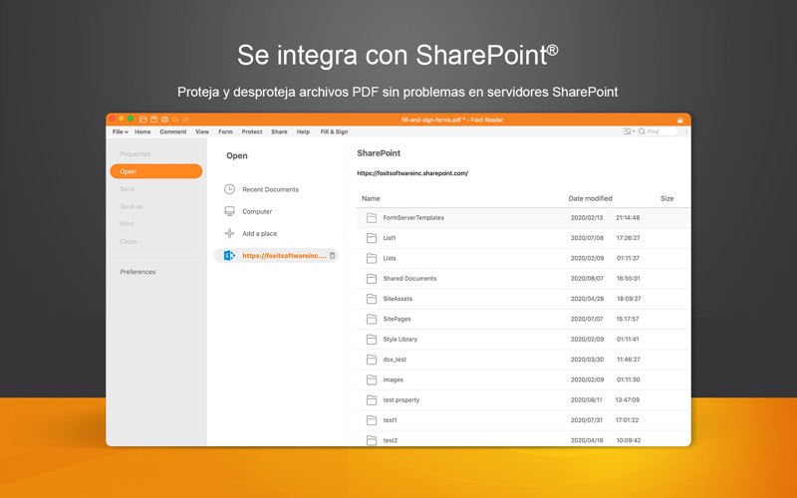Screen dimensions: 797x498
Task: Open the more options dots beside Find
Action: 686,131
